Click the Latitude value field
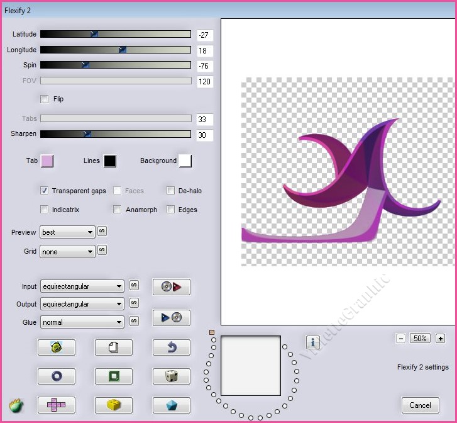The image size is (457, 423). point(204,35)
